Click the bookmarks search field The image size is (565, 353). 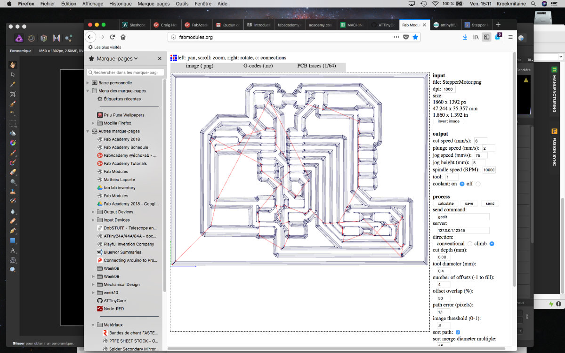pos(125,72)
